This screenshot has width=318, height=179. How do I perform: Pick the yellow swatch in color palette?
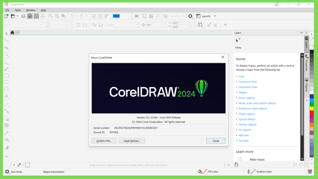click(x=311, y=108)
